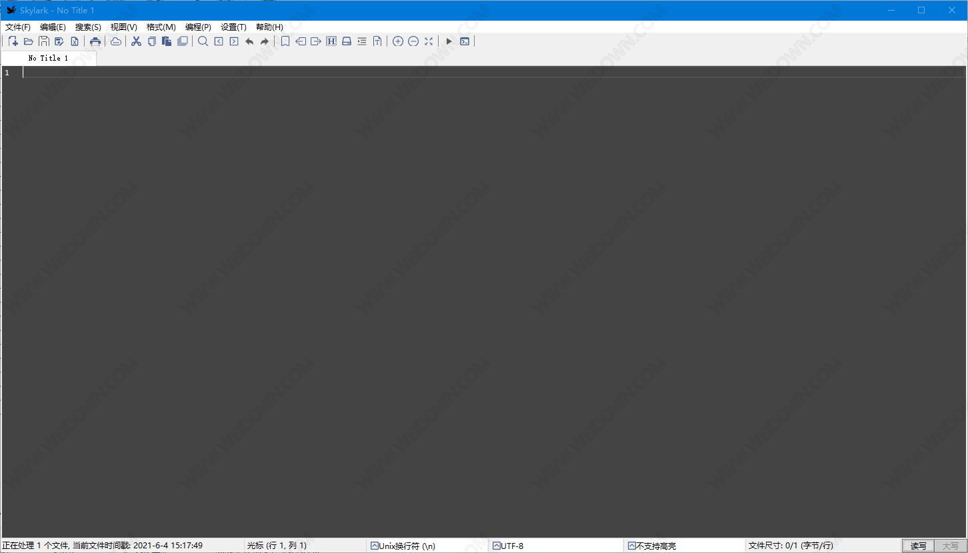Click the printer icon

point(95,41)
